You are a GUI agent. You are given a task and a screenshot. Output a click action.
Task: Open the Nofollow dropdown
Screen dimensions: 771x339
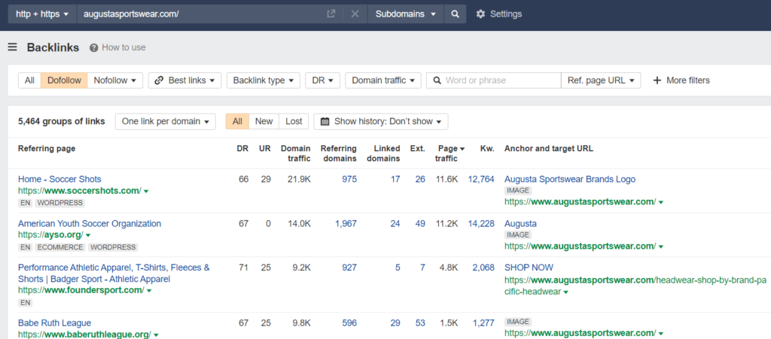115,80
